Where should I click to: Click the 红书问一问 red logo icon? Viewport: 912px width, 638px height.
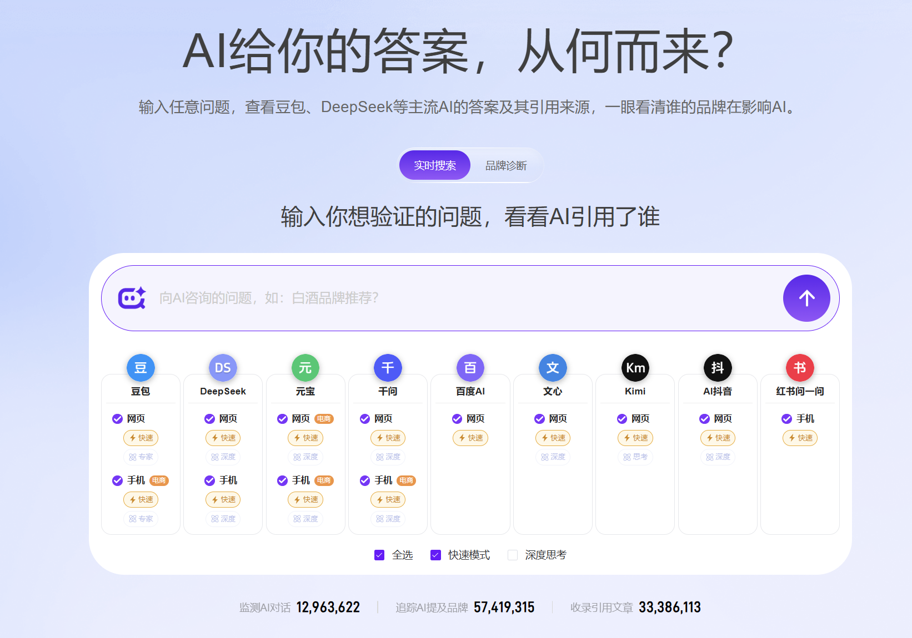[x=800, y=368]
